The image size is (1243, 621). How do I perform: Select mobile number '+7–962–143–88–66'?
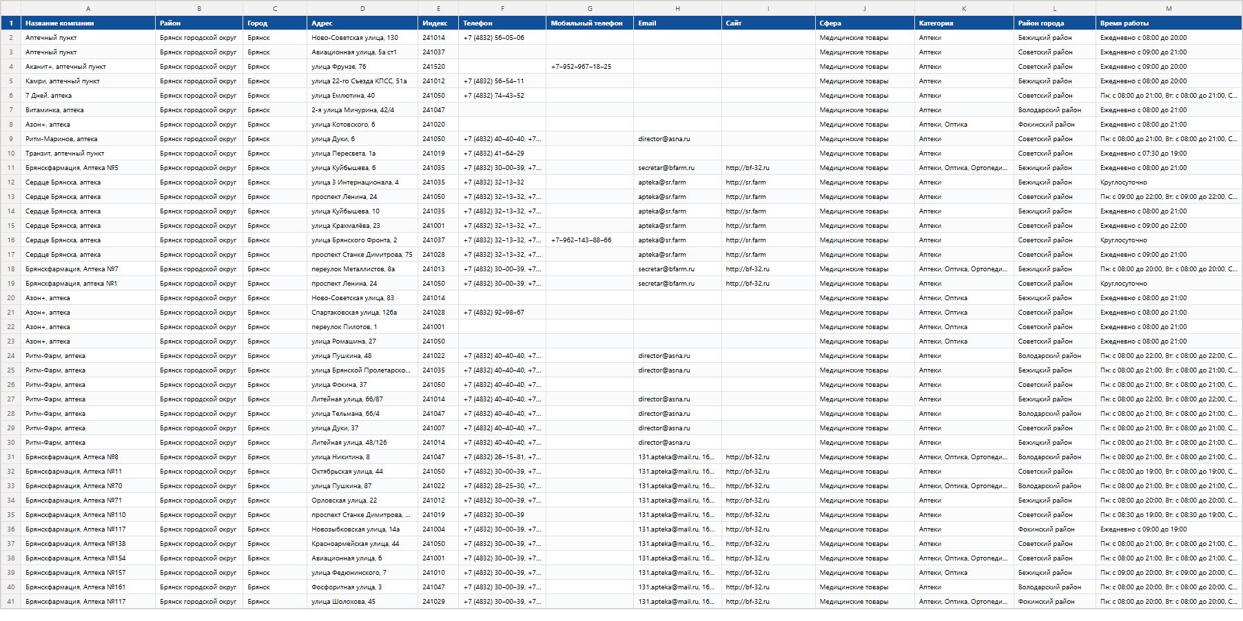(x=590, y=240)
